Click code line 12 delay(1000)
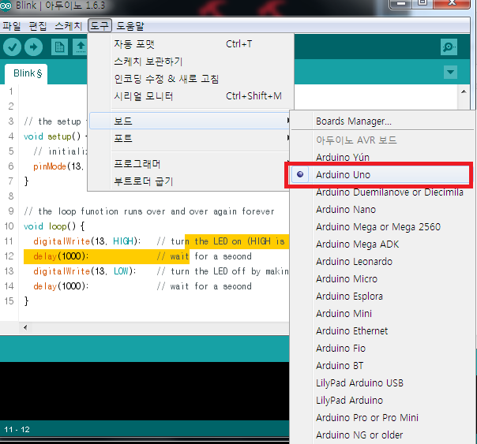Viewport: 477px width, 444px height. [x=61, y=256]
